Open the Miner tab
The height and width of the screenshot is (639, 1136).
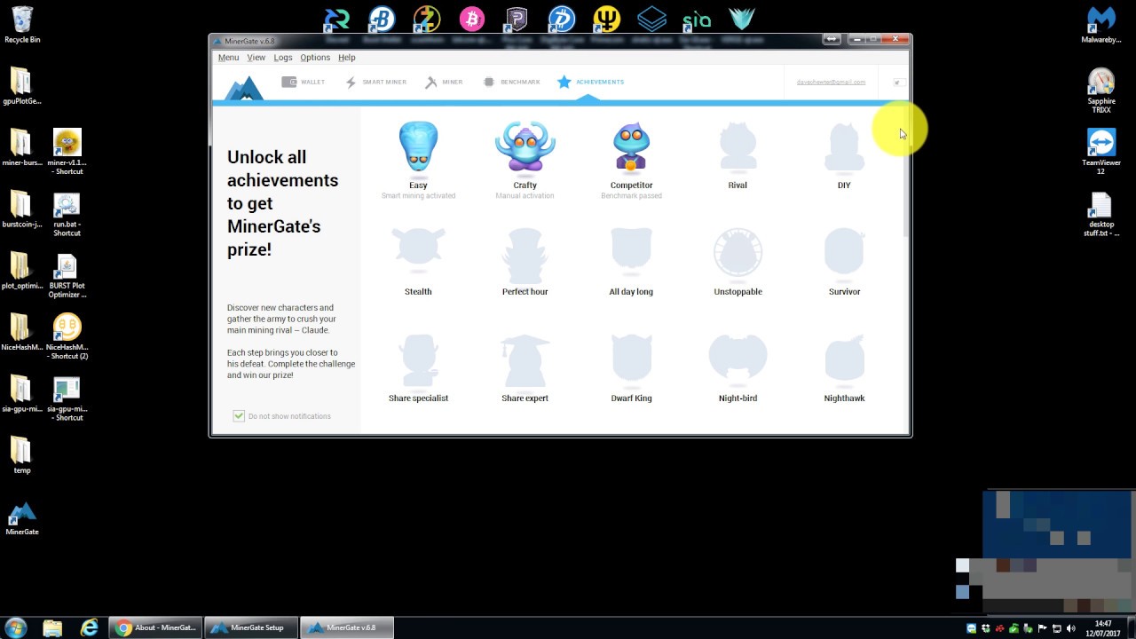[x=444, y=82]
